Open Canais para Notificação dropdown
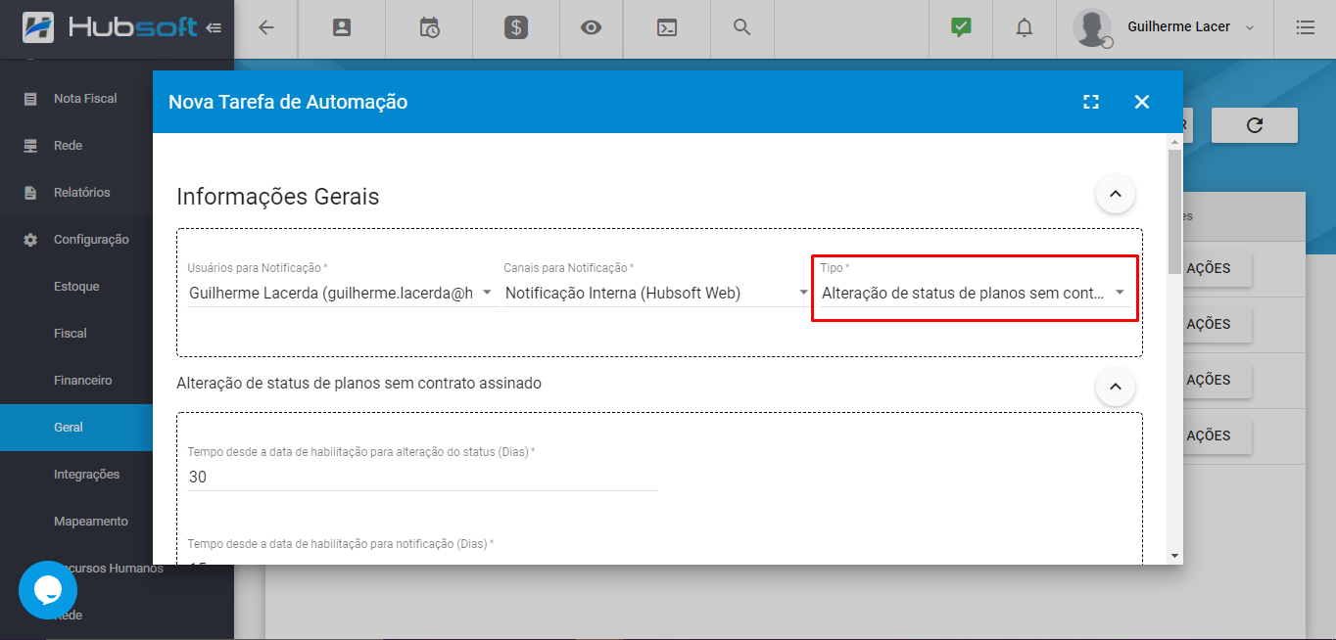 click(x=656, y=293)
